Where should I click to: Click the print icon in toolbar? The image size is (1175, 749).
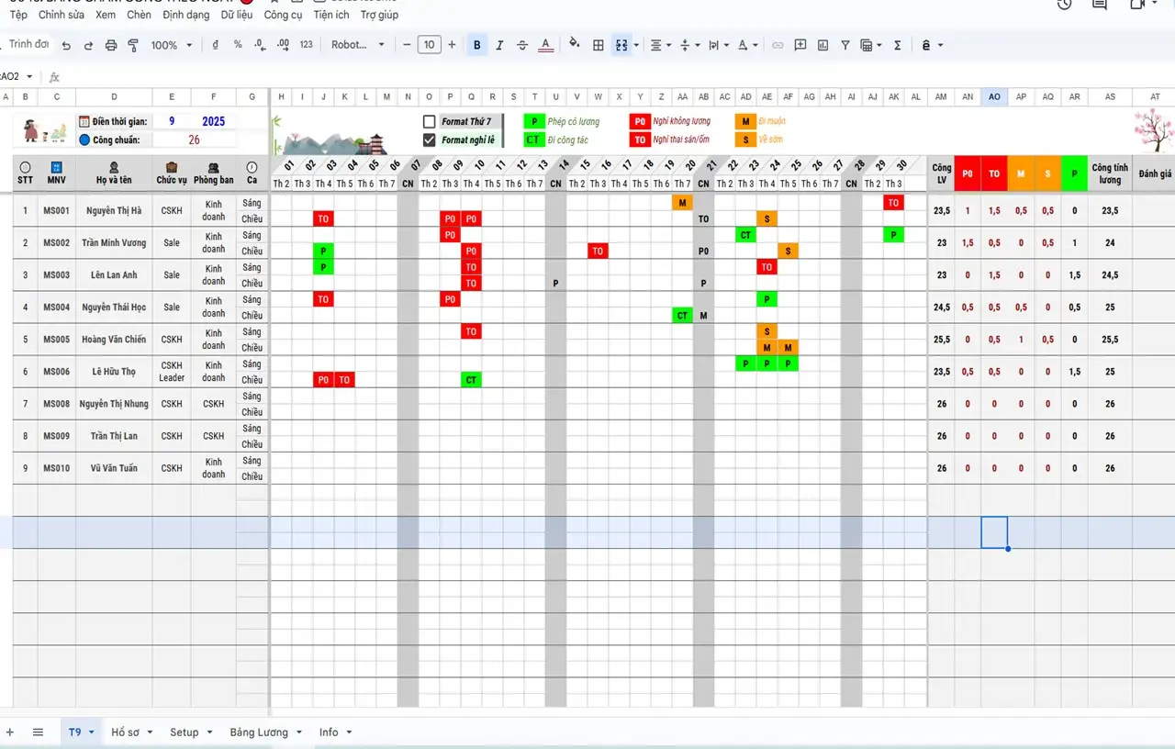tap(111, 45)
